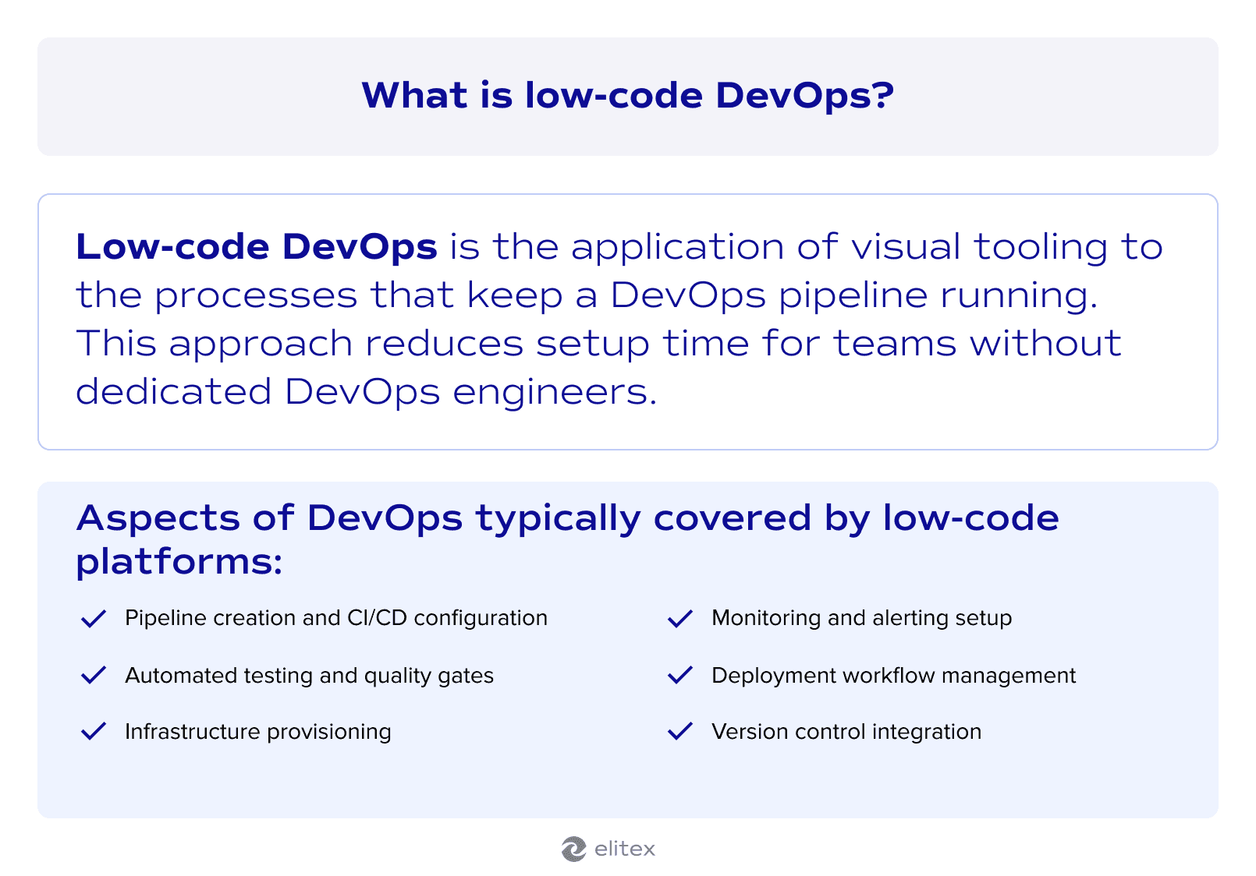Click the checkmark beside Infrastructure provisioning

(x=94, y=731)
